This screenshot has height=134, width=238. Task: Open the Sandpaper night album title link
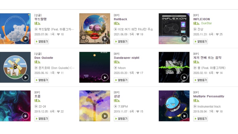(126, 58)
